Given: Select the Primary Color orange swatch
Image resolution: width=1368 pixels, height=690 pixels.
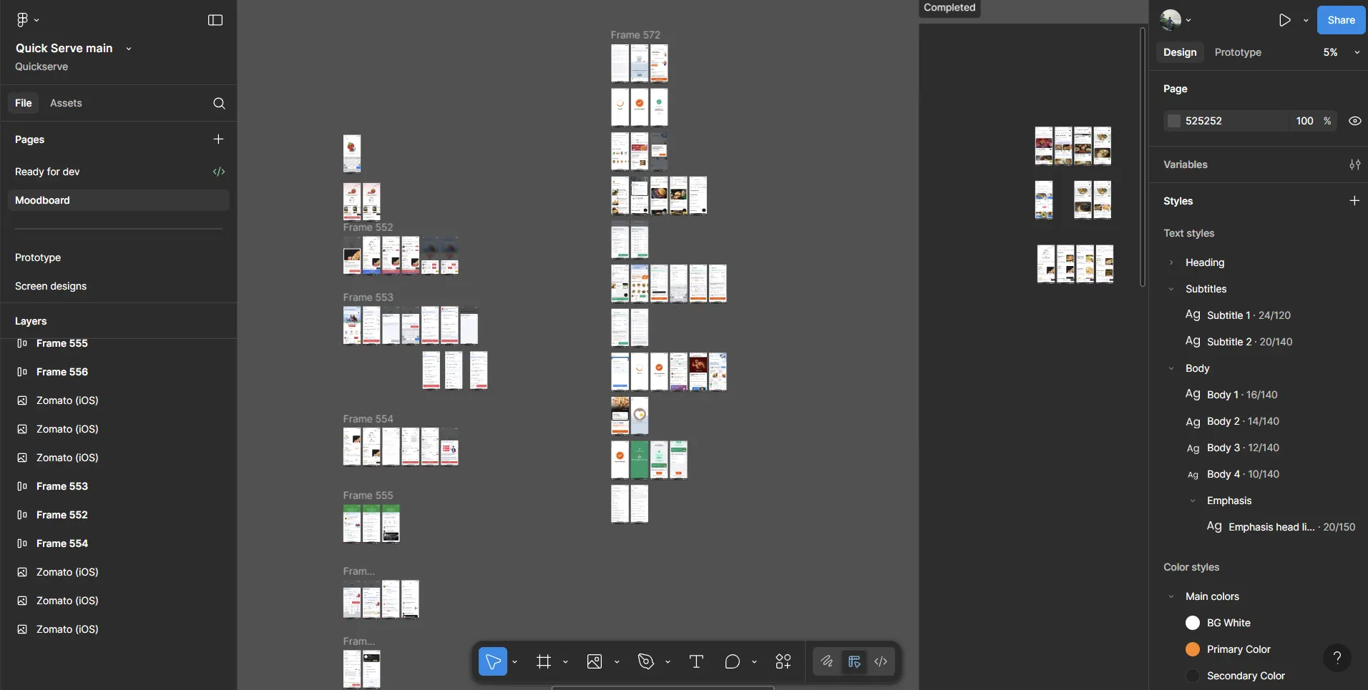Looking at the screenshot, I should (1193, 649).
